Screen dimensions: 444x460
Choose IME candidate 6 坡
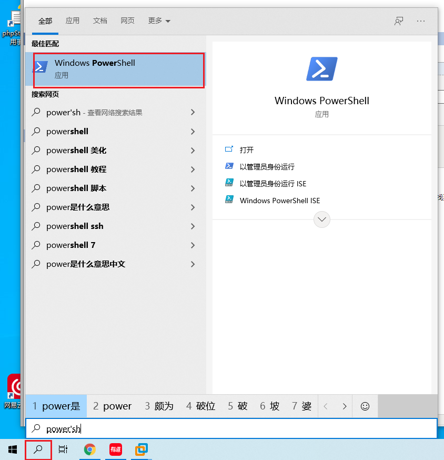click(x=270, y=406)
